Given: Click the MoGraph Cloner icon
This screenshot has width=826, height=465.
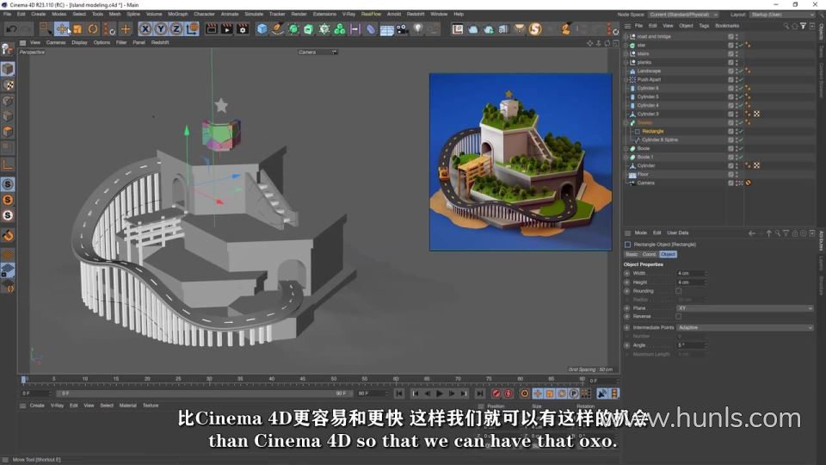Looking at the screenshot, I should 340,29.
